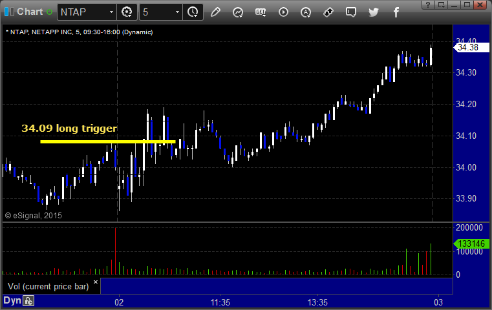Click the 133146 volume value marker

pyautogui.click(x=471, y=243)
